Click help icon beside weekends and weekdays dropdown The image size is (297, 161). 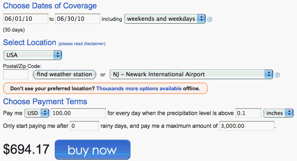[x=210, y=19]
